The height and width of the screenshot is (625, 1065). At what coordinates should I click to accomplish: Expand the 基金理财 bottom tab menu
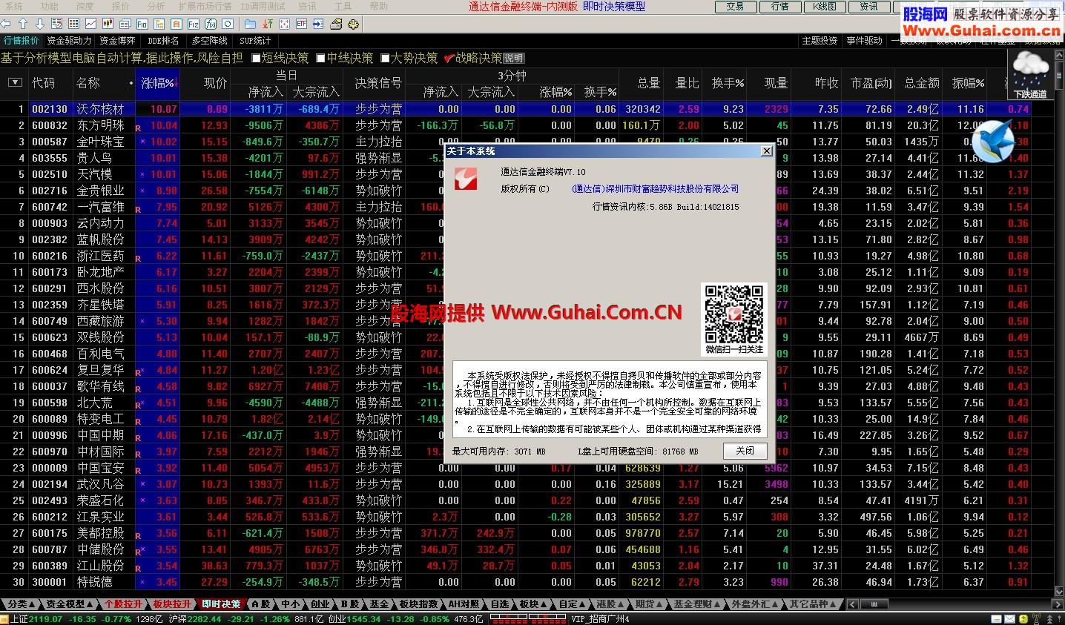696,604
